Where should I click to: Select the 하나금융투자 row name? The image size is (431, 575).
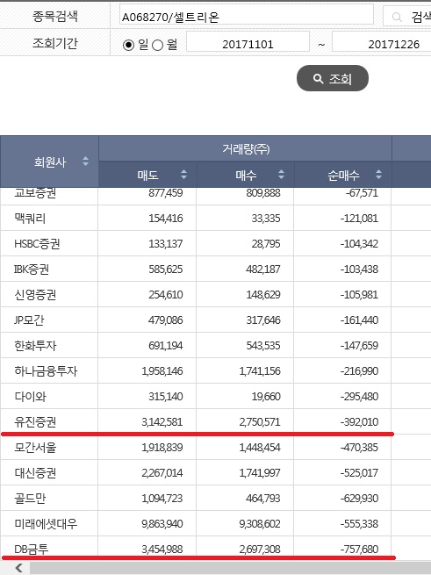[46, 371]
